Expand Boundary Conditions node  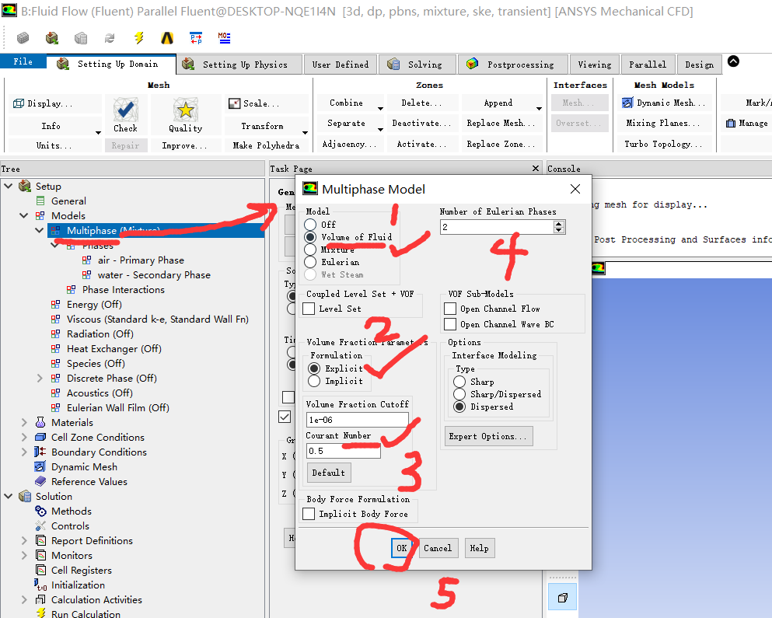(x=23, y=452)
